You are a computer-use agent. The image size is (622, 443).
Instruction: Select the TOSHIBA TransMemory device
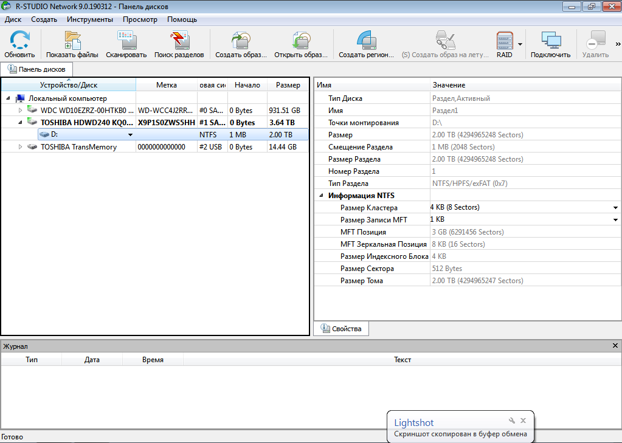pos(78,147)
